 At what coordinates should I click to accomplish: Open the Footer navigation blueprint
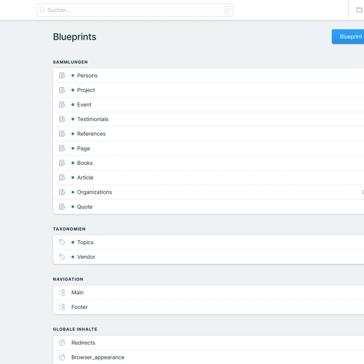(80, 307)
